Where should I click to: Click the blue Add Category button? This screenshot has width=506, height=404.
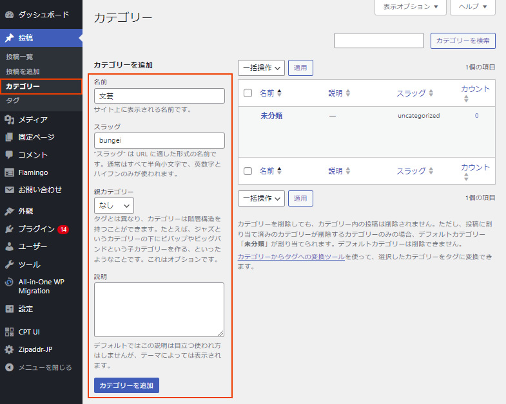(126, 385)
